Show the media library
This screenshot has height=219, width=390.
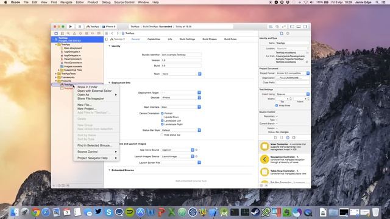click(294, 137)
